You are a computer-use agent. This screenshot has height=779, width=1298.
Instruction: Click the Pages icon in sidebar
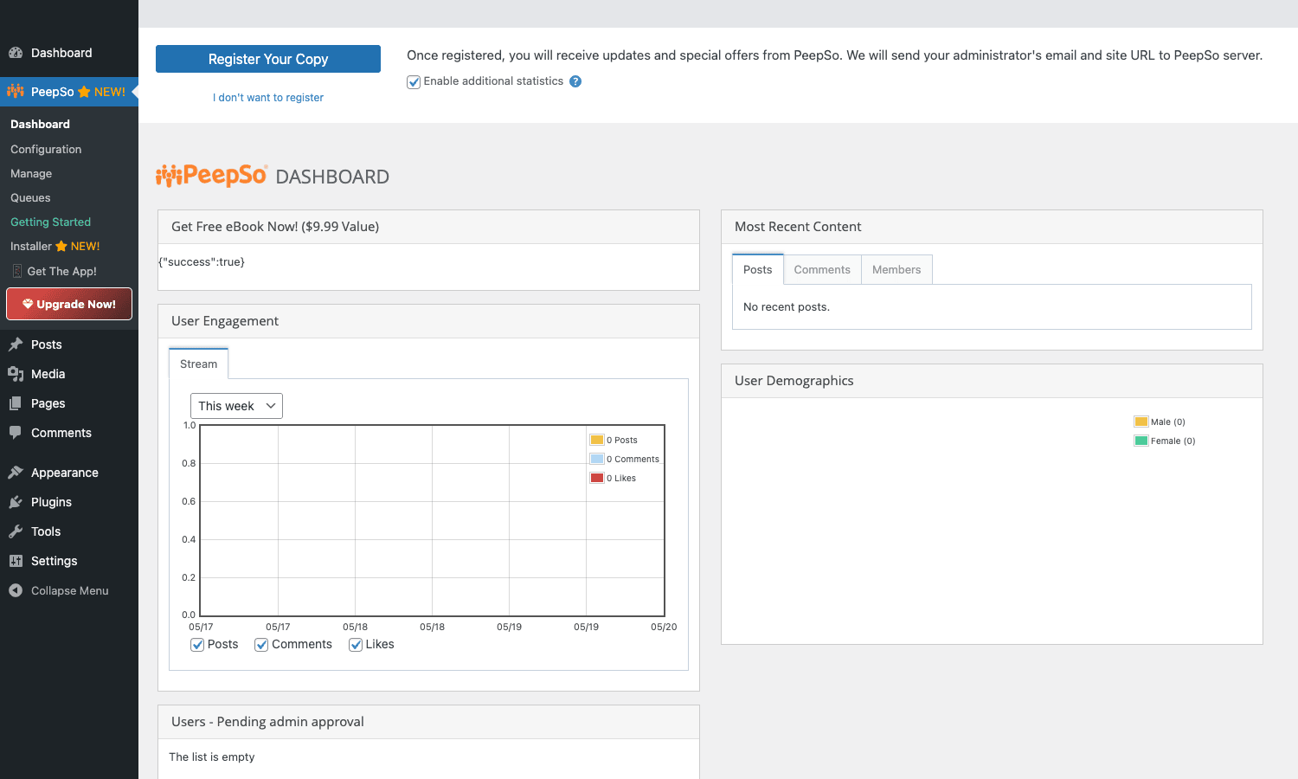coord(16,403)
